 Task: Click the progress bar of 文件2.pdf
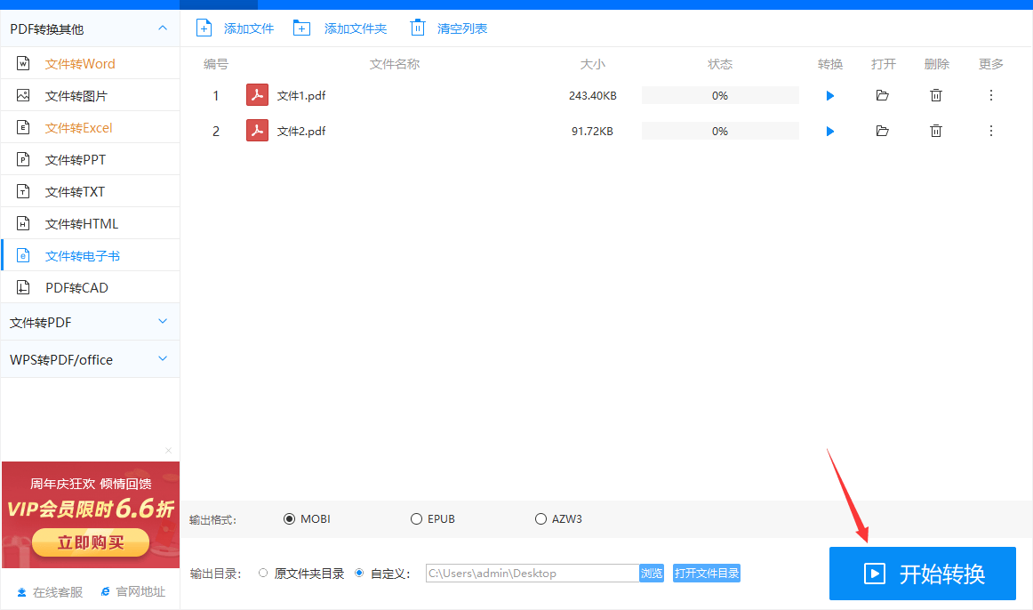click(720, 131)
